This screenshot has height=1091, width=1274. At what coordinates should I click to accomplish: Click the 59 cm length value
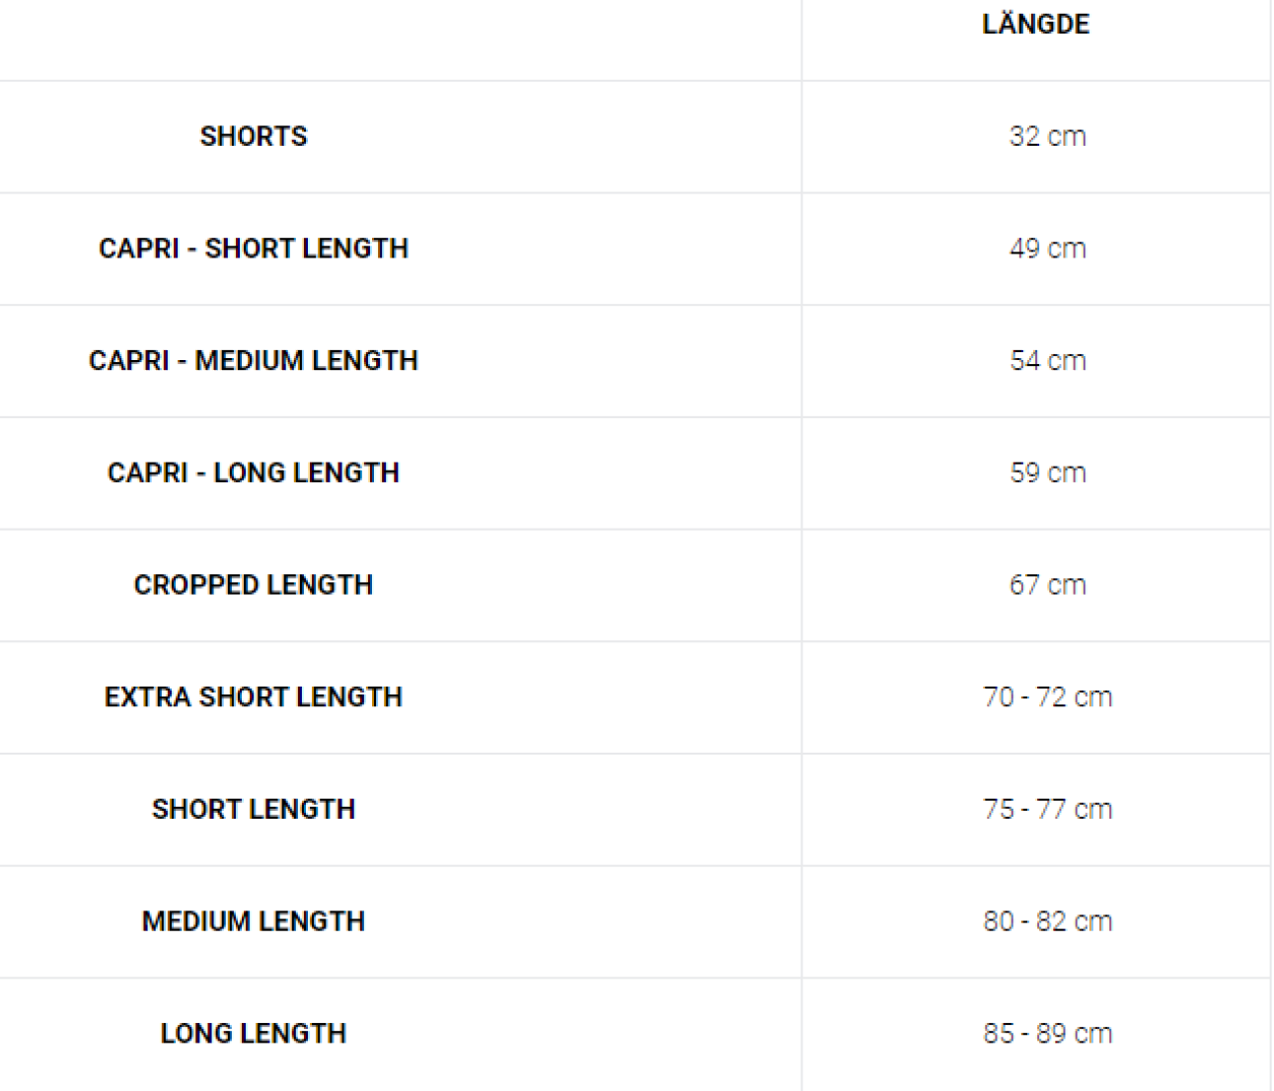tap(1047, 473)
